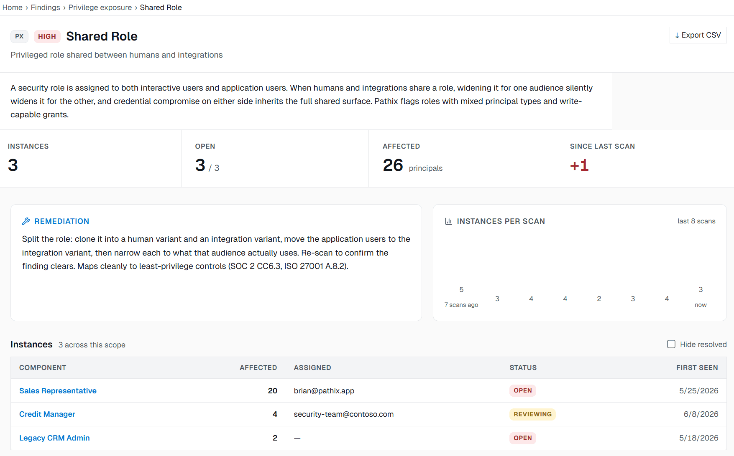This screenshot has height=456, width=734.
Task: Sort by the COMPONENT column header
Action: click(x=43, y=367)
